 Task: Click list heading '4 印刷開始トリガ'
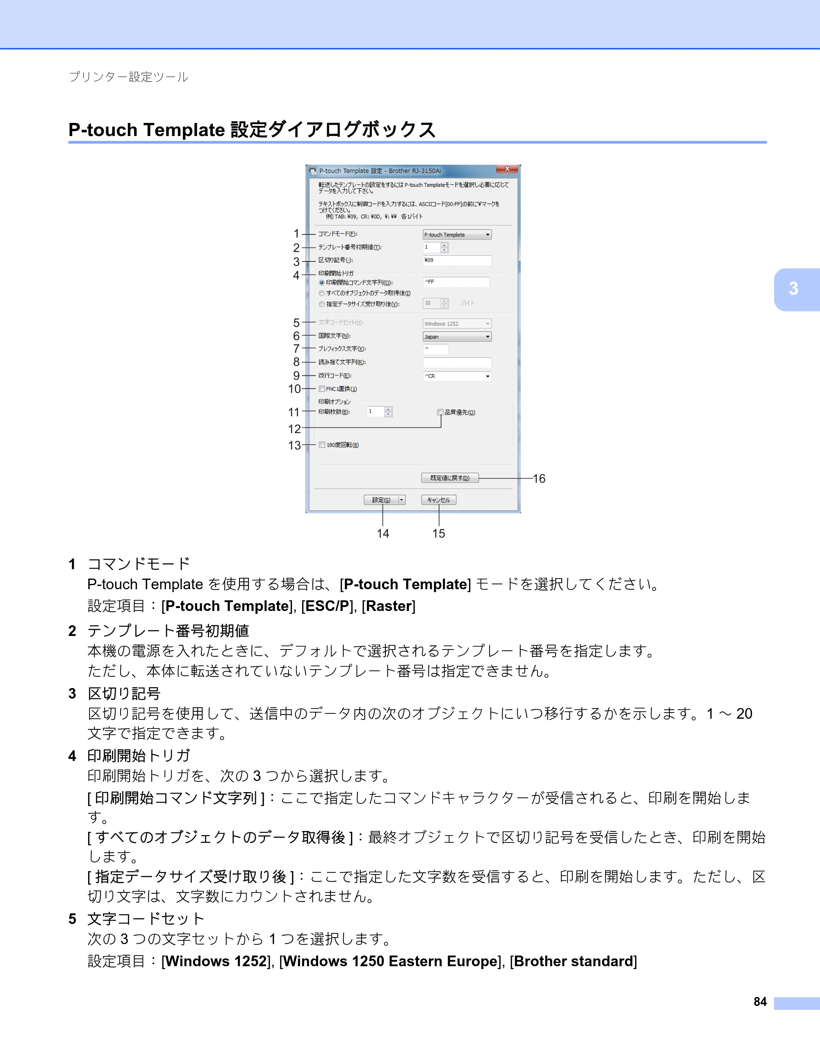pyautogui.click(x=129, y=756)
